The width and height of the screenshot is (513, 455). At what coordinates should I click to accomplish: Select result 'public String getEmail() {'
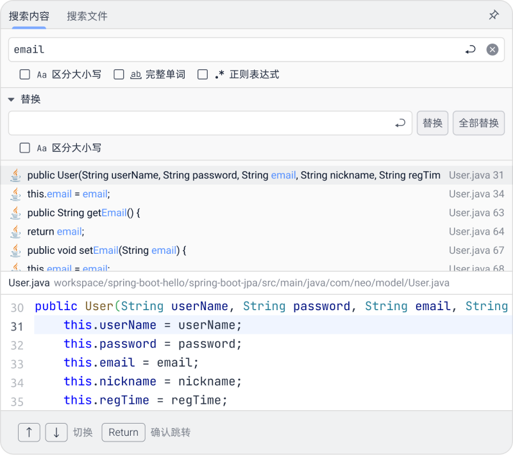pos(256,213)
